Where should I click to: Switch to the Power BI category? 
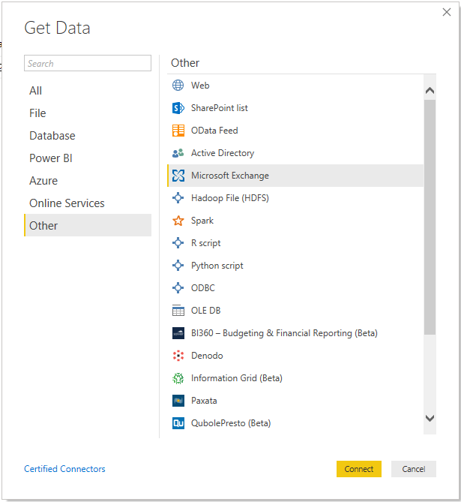point(88,158)
